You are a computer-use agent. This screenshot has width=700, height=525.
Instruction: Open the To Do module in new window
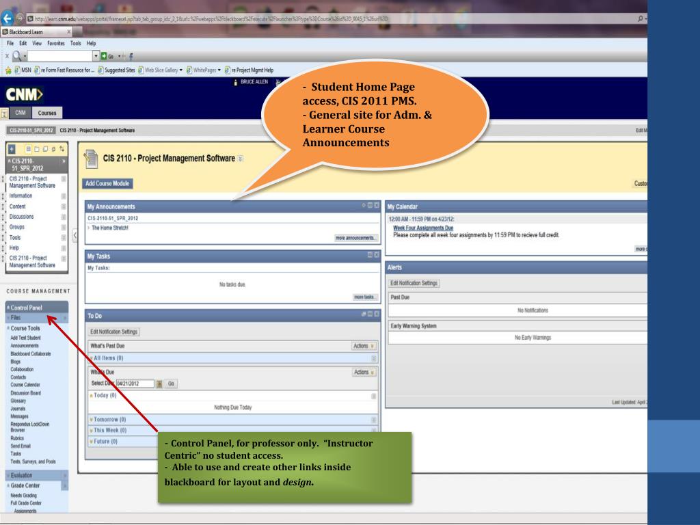point(364,314)
